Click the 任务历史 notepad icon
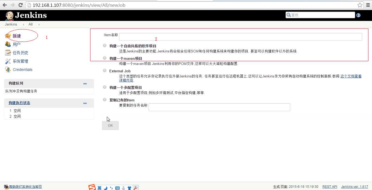 tap(8, 53)
